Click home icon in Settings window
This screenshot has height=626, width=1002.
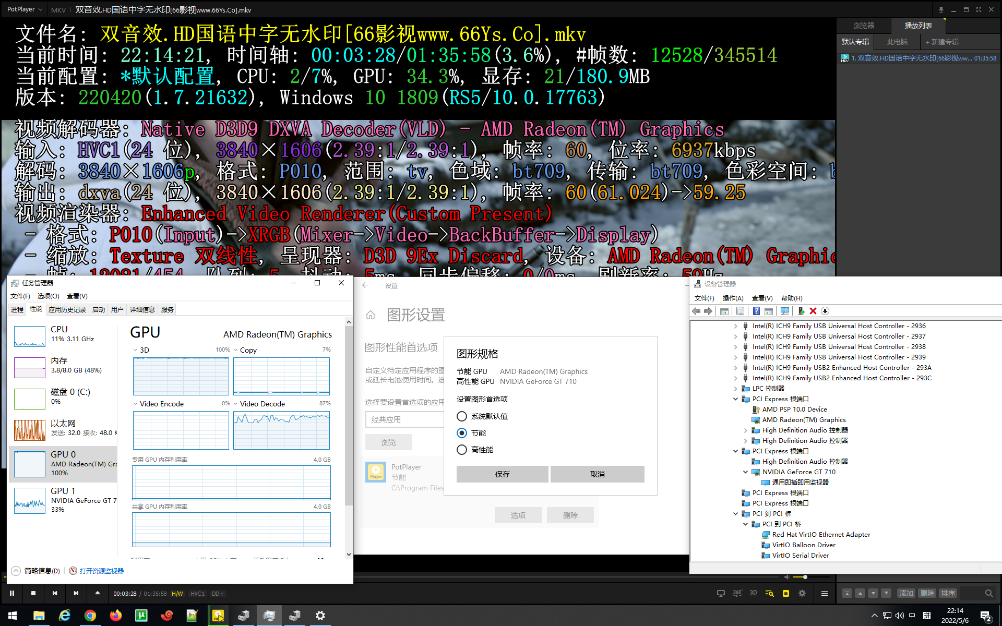(371, 315)
